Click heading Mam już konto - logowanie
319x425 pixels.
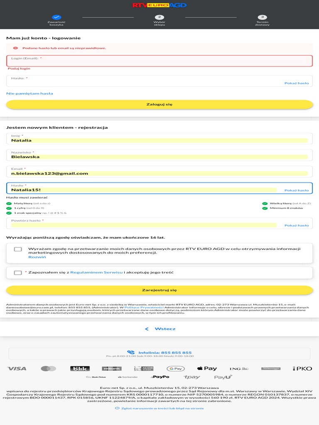point(43,38)
